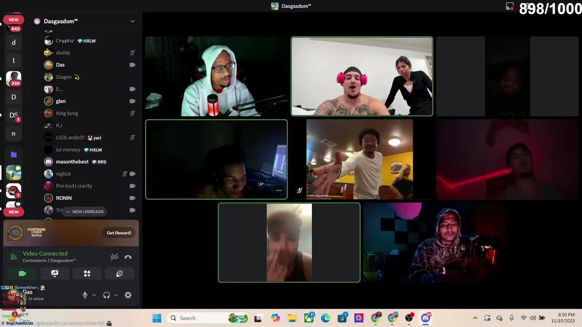Open the Start an Activity icon
The image size is (582, 327).
(87, 273)
